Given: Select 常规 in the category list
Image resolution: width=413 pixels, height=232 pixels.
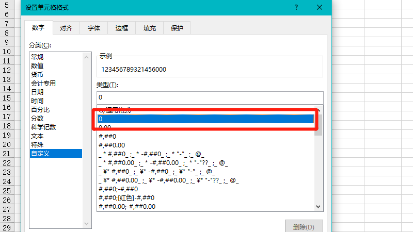Looking at the screenshot, I should [x=37, y=57].
